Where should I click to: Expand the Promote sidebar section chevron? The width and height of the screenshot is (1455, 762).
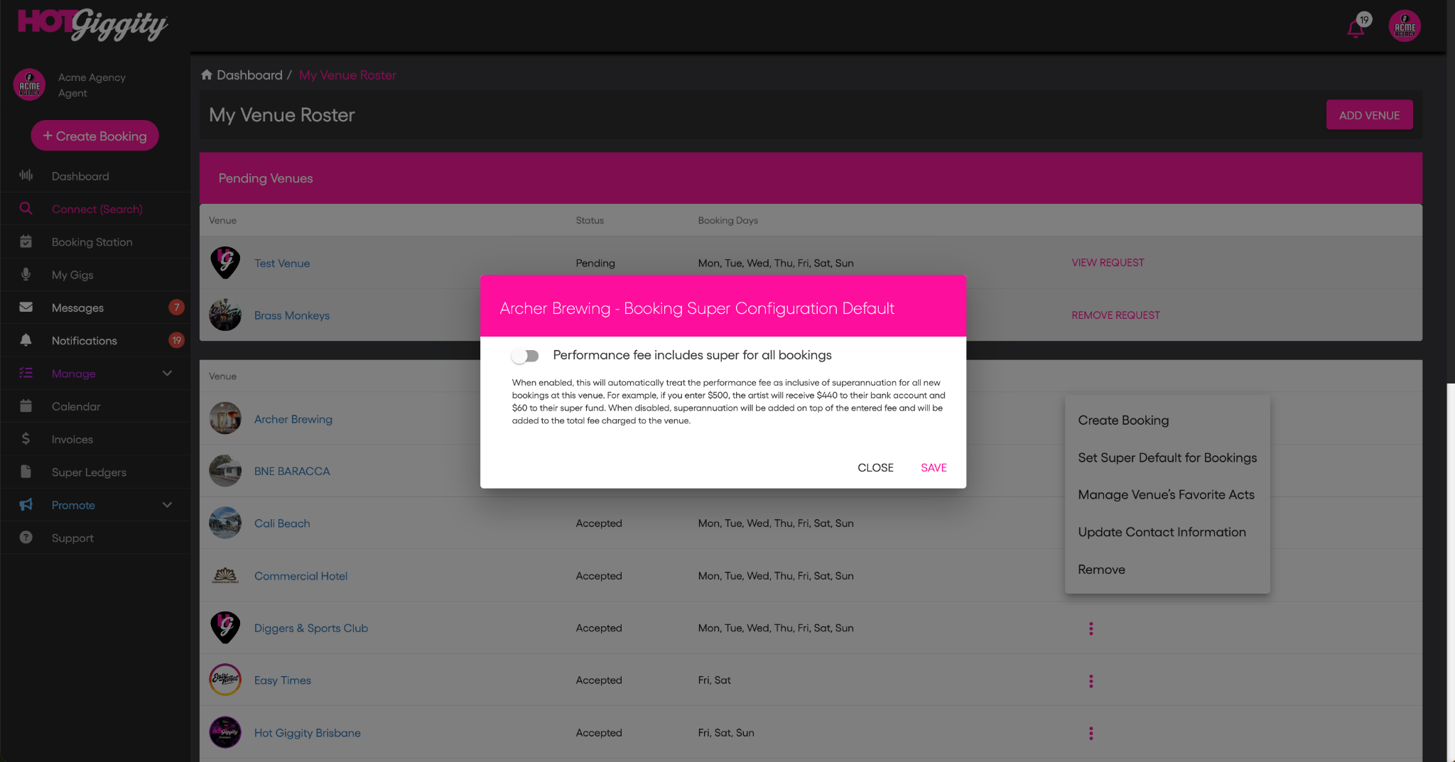click(168, 505)
